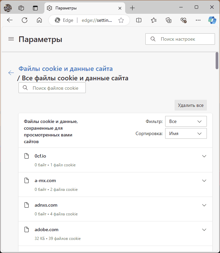Image resolution: width=220 pixels, height=253 pixels.
Task: Open the browser profile avatar
Action: click(8, 8)
